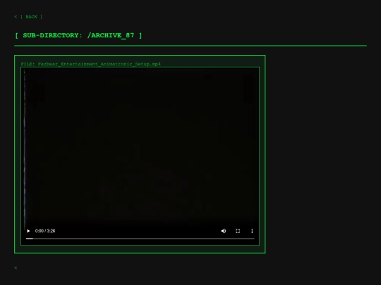Click the SUB-DIRECTORY: /ARCHIVE_87 heading
The image size is (381, 285).
[x=78, y=35]
